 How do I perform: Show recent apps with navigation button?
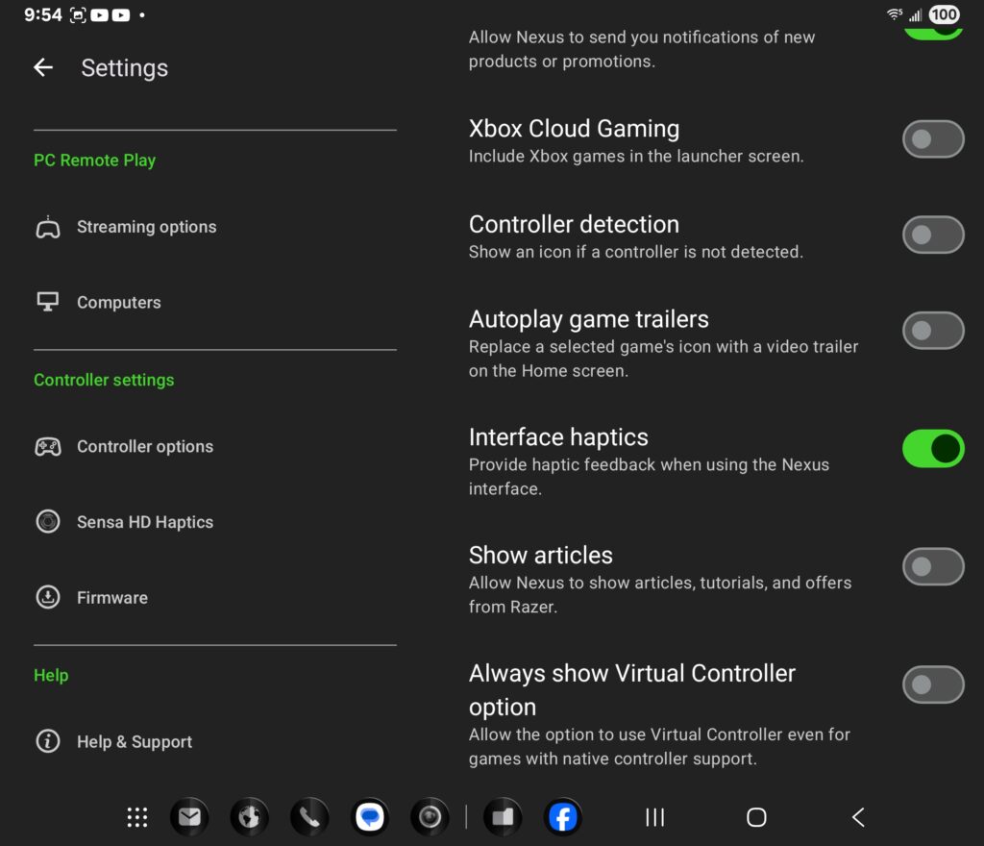click(x=655, y=817)
